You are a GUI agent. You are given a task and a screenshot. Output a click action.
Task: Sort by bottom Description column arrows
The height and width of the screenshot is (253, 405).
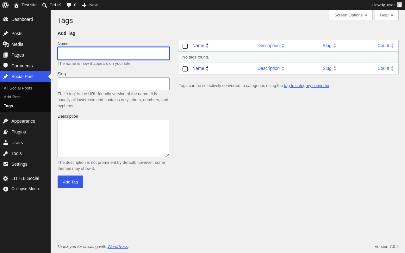click(x=283, y=68)
